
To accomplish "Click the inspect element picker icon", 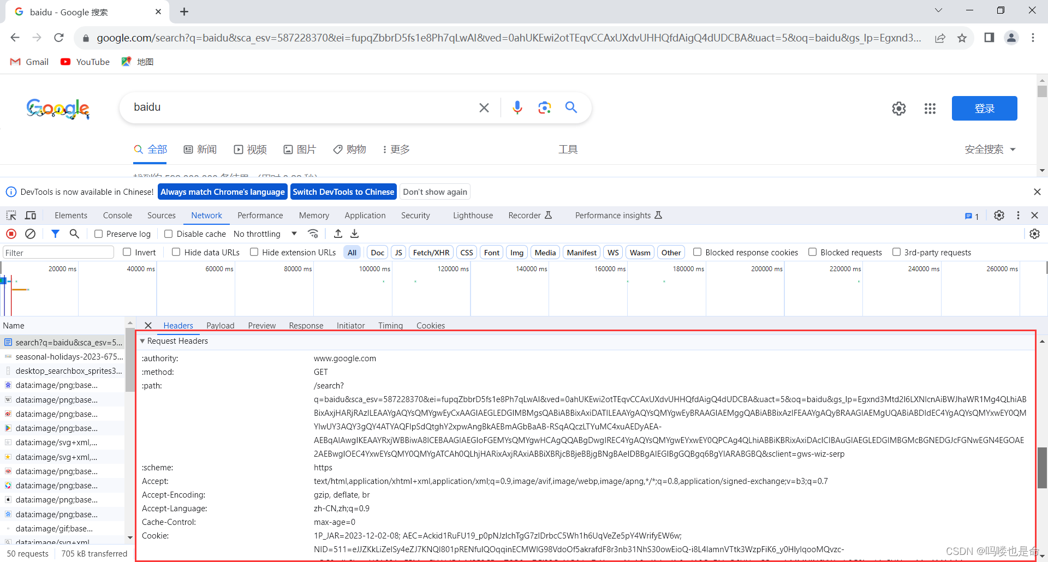I will pos(11,216).
